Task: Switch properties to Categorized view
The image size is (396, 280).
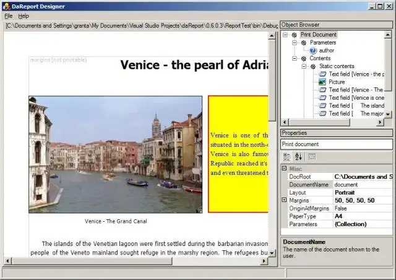Action: pos(287,157)
